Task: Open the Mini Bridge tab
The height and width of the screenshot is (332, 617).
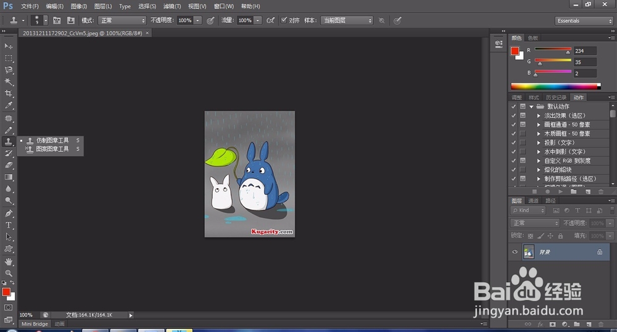Action: coord(35,324)
